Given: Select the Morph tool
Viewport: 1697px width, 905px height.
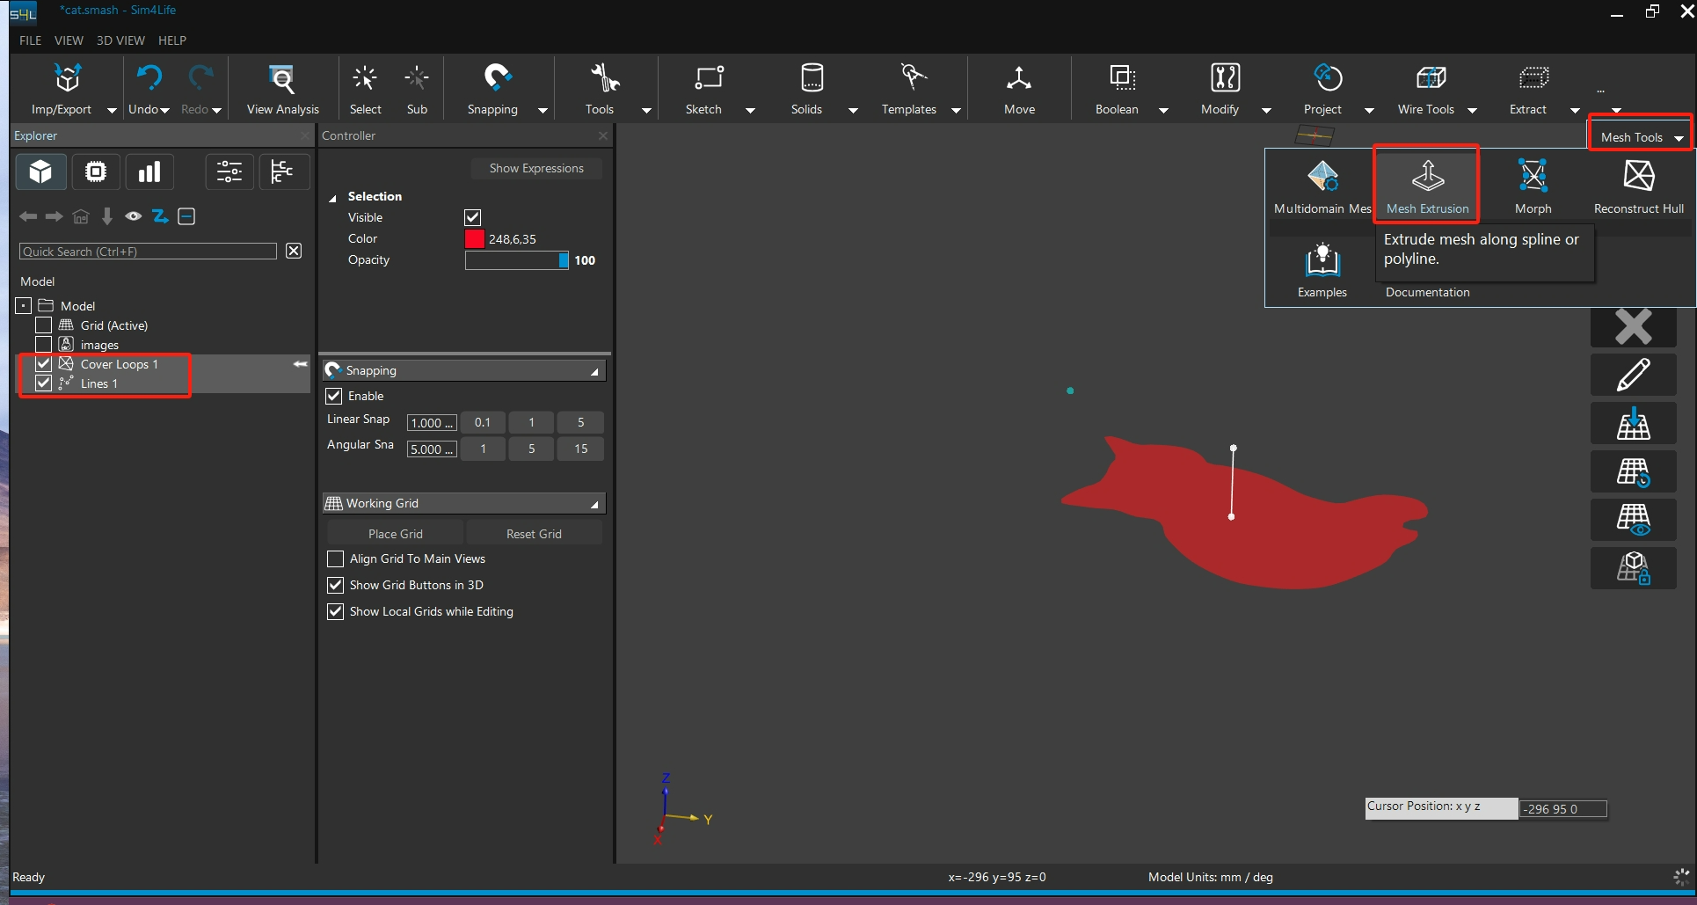Looking at the screenshot, I should [x=1533, y=177].
